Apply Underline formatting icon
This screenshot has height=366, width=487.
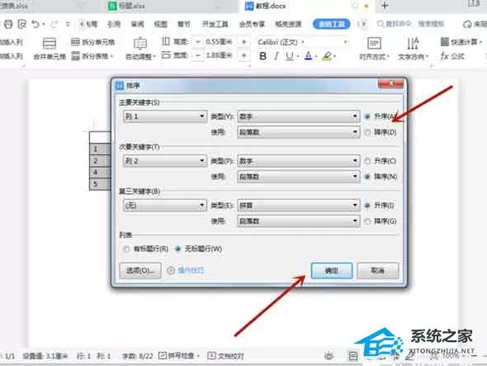289,56
